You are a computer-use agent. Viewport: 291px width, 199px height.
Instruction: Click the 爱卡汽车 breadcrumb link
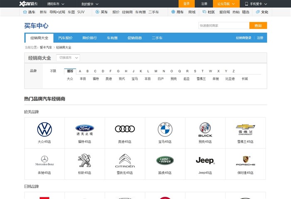coord(46,47)
